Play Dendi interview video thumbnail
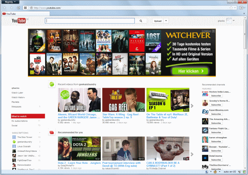The image size is (248, 175). coord(124,148)
